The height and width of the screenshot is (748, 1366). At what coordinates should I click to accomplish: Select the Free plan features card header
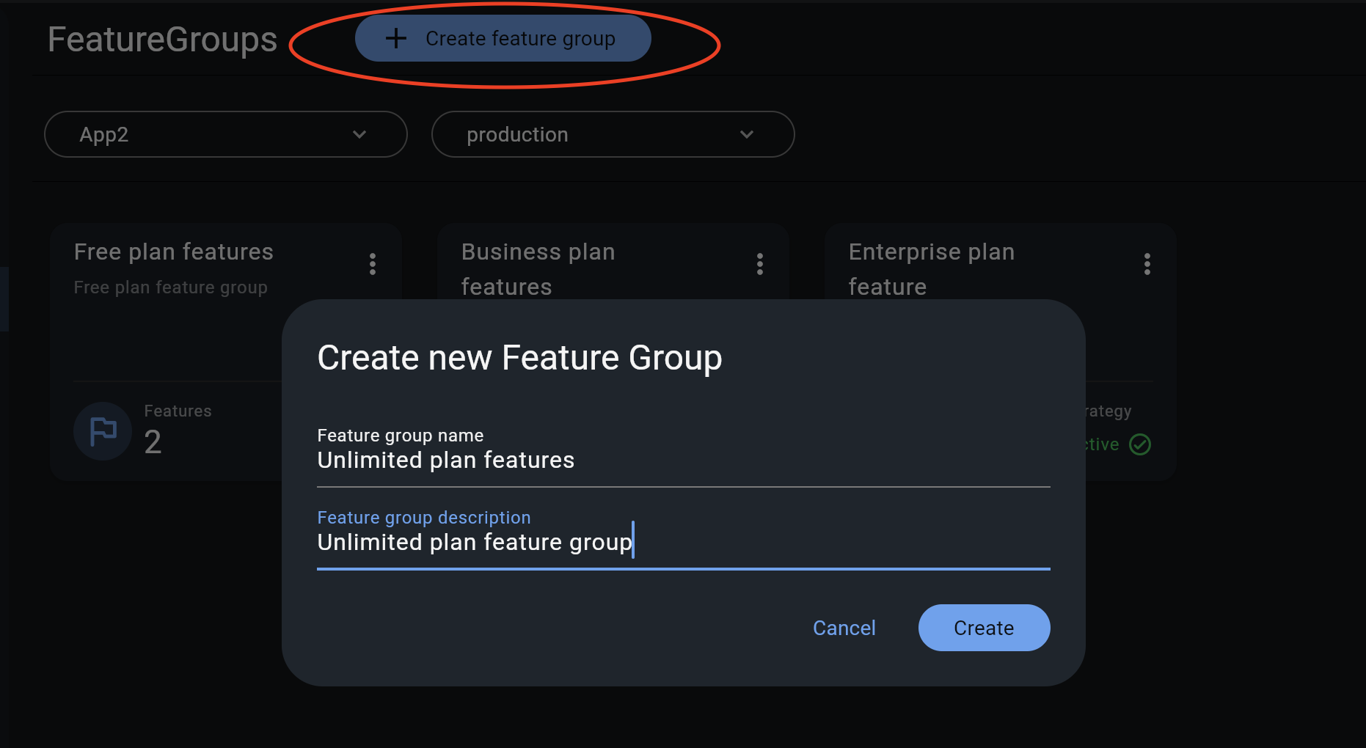(173, 252)
